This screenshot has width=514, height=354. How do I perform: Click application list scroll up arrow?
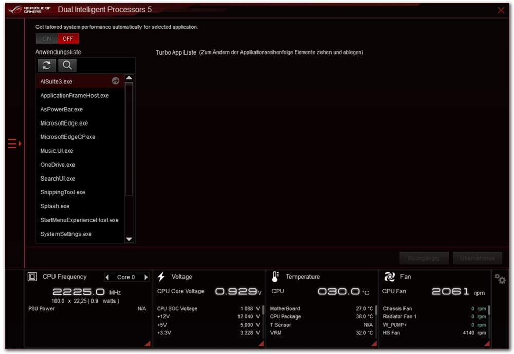tap(129, 78)
